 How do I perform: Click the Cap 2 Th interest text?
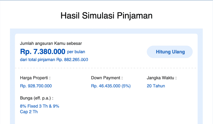coord(29,112)
